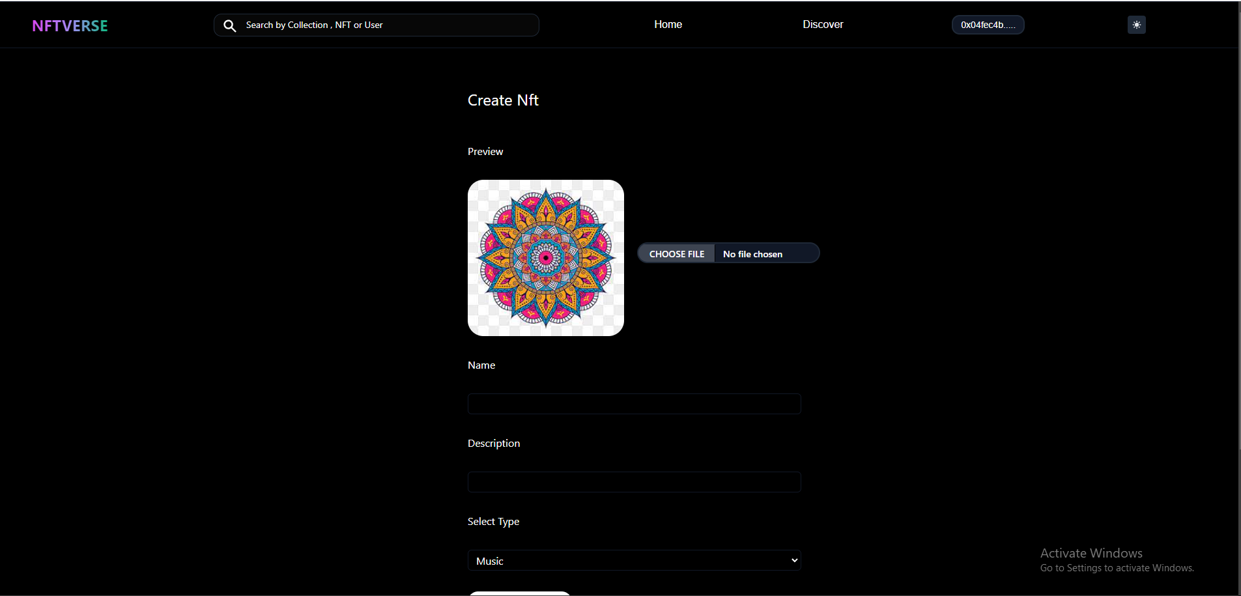1241x596 pixels.
Task: Open the Home page
Action: tap(668, 24)
